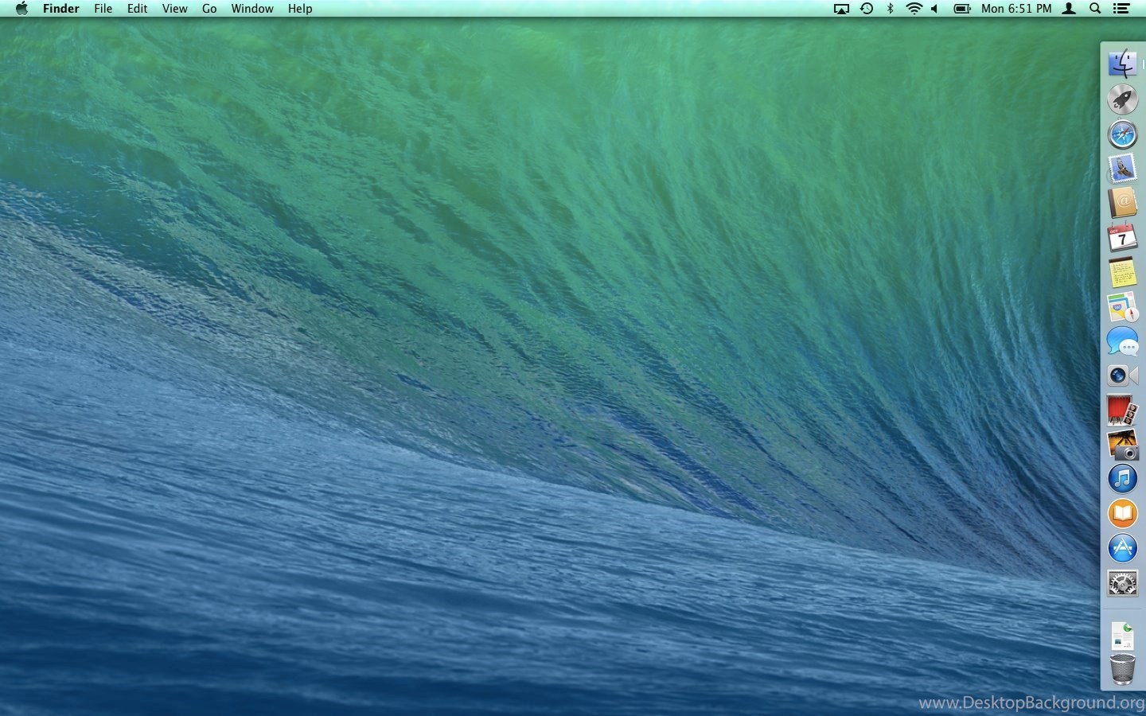Image resolution: width=1146 pixels, height=716 pixels.
Task: Open the Apple menu
Action: (21, 9)
